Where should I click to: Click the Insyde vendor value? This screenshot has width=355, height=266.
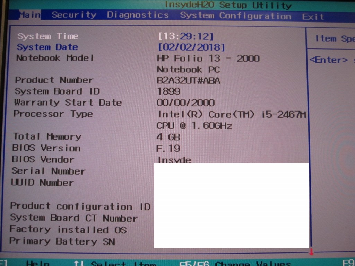(174, 160)
